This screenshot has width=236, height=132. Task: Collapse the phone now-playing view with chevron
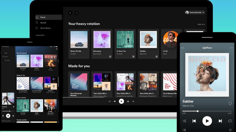(x=183, y=48)
